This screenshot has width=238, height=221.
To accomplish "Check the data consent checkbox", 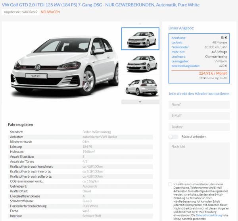I will [170, 184].
